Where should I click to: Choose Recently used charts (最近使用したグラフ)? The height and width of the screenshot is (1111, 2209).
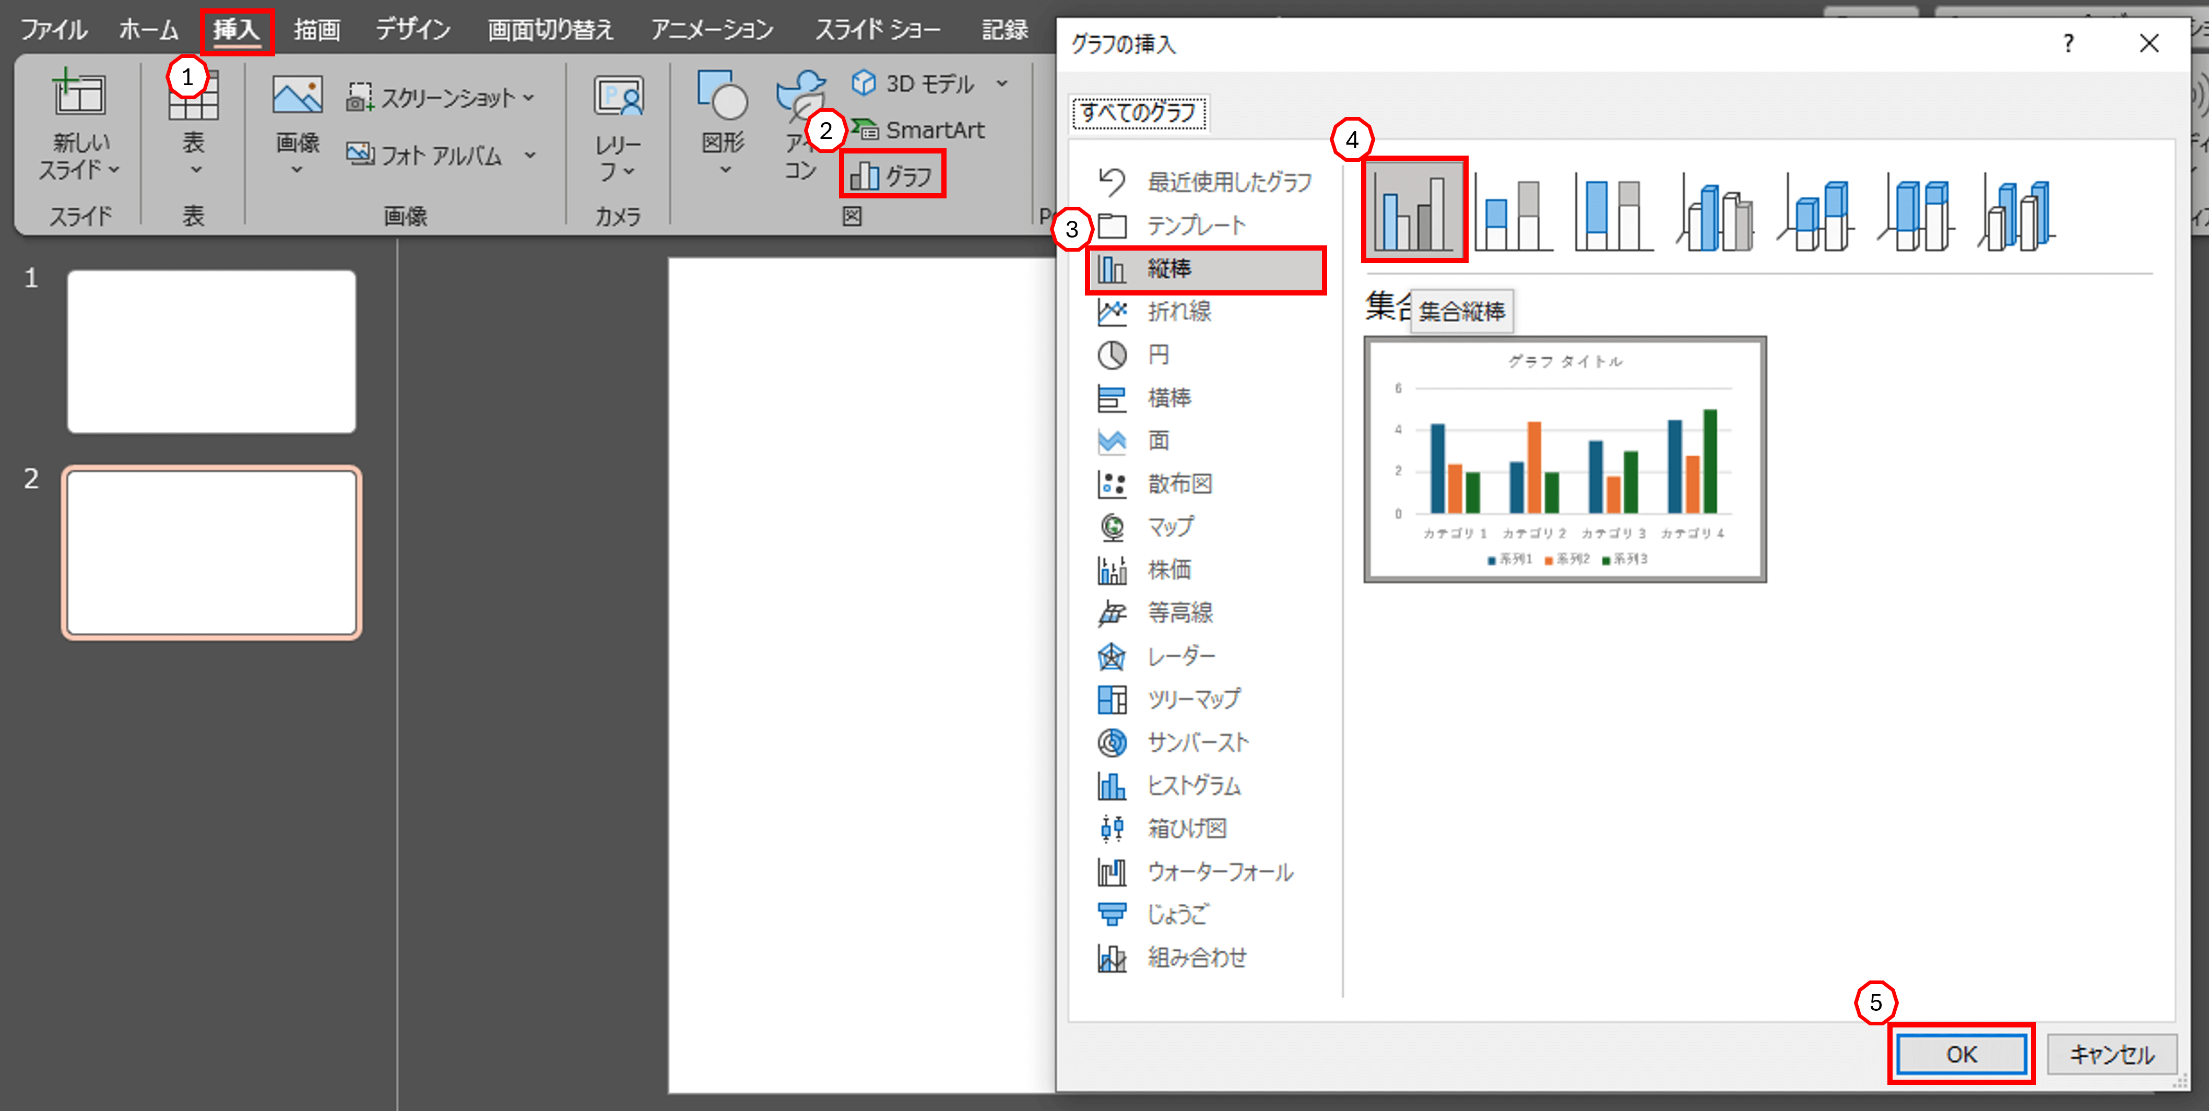1206,182
